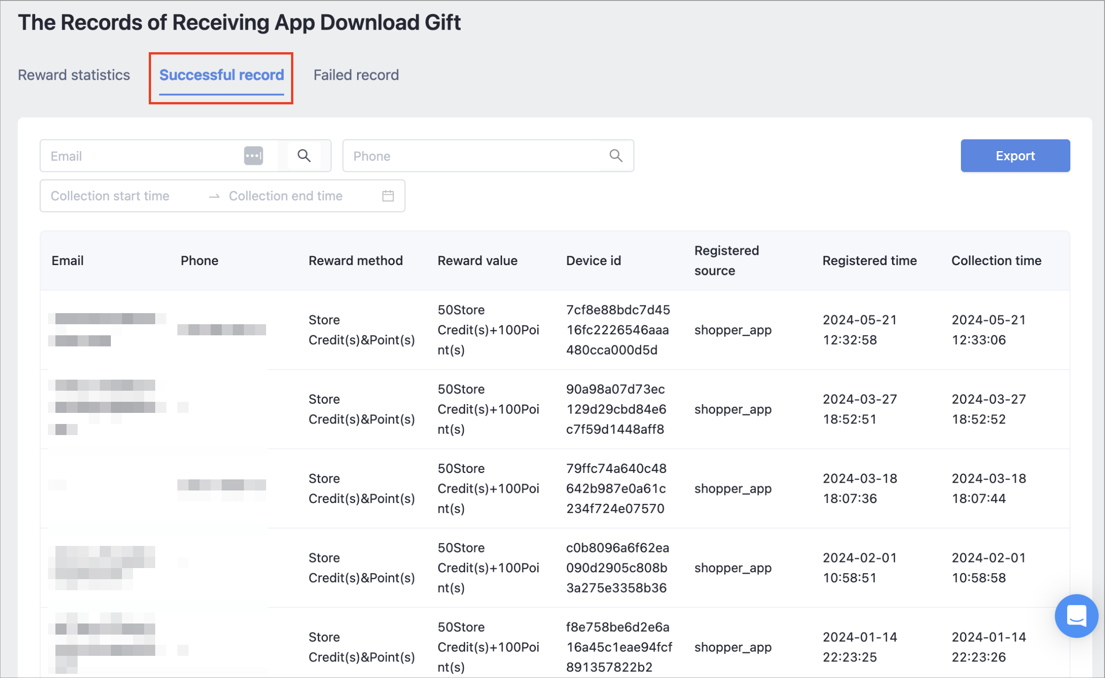The width and height of the screenshot is (1105, 678).
Task: Click registered time 2024-01-14 22:23:25
Action: point(860,647)
